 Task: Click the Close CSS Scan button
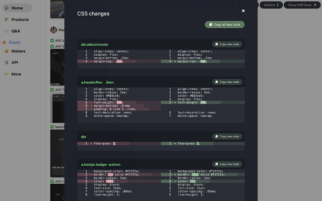(302, 5)
